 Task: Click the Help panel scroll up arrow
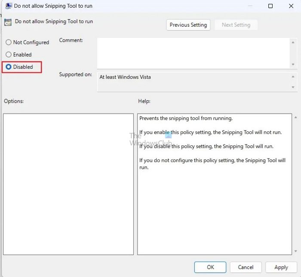[296, 117]
